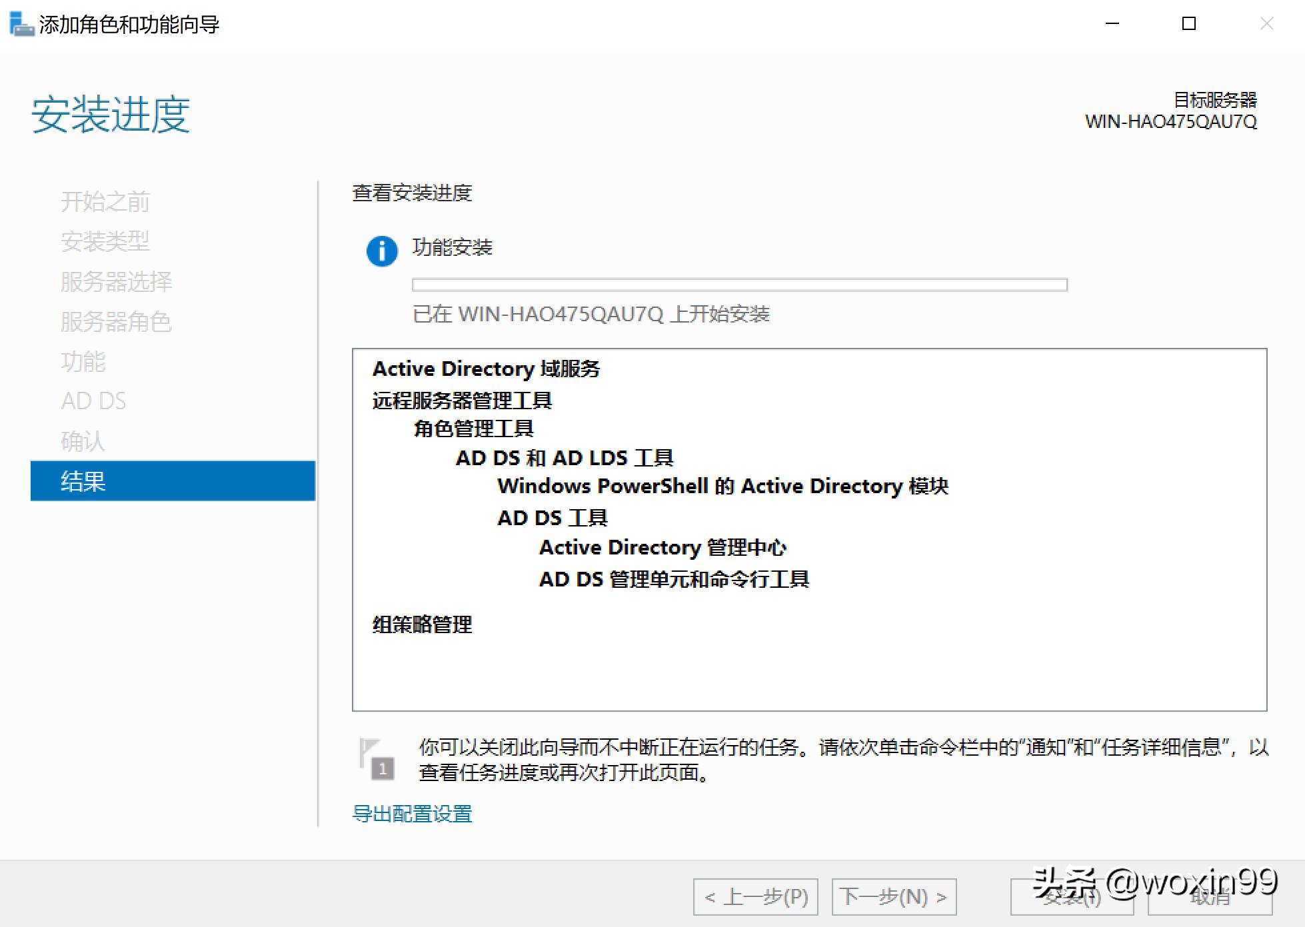Select the 开始之前 step in the sidebar
The image size is (1305, 927).
tap(105, 202)
